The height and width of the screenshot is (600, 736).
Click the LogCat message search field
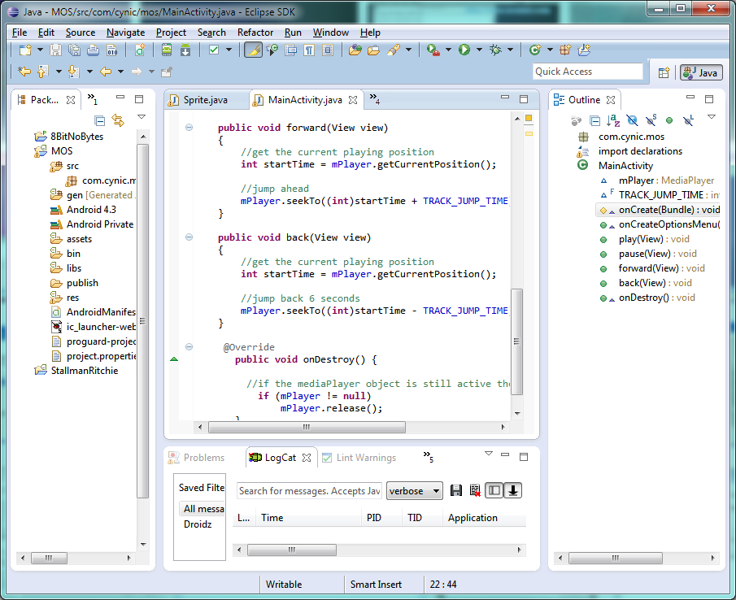tap(309, 491)
